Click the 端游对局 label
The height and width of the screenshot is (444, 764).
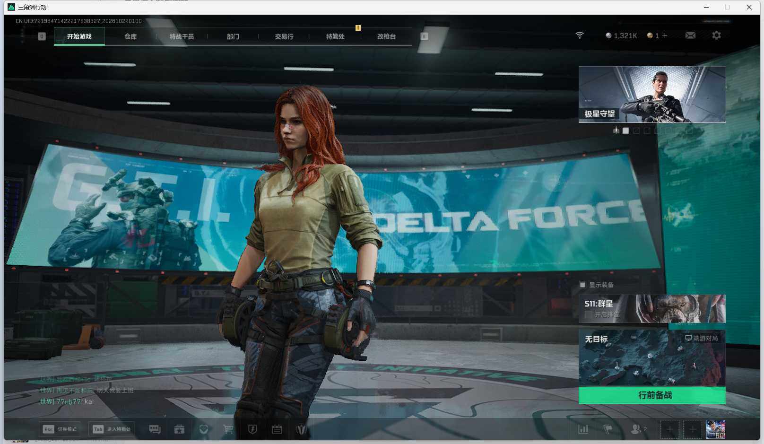tap(702, 338)
